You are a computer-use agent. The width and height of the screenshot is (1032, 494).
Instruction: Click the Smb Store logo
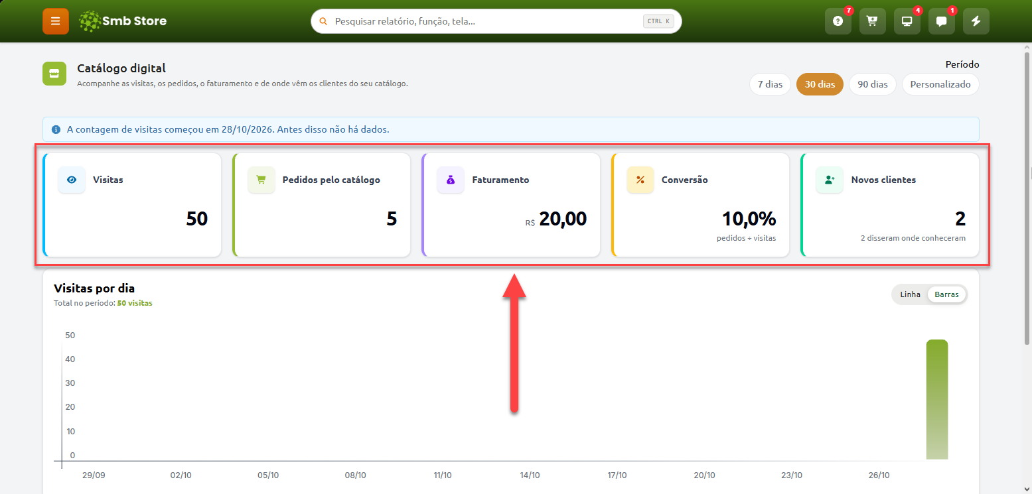click(x=123, y=21)
